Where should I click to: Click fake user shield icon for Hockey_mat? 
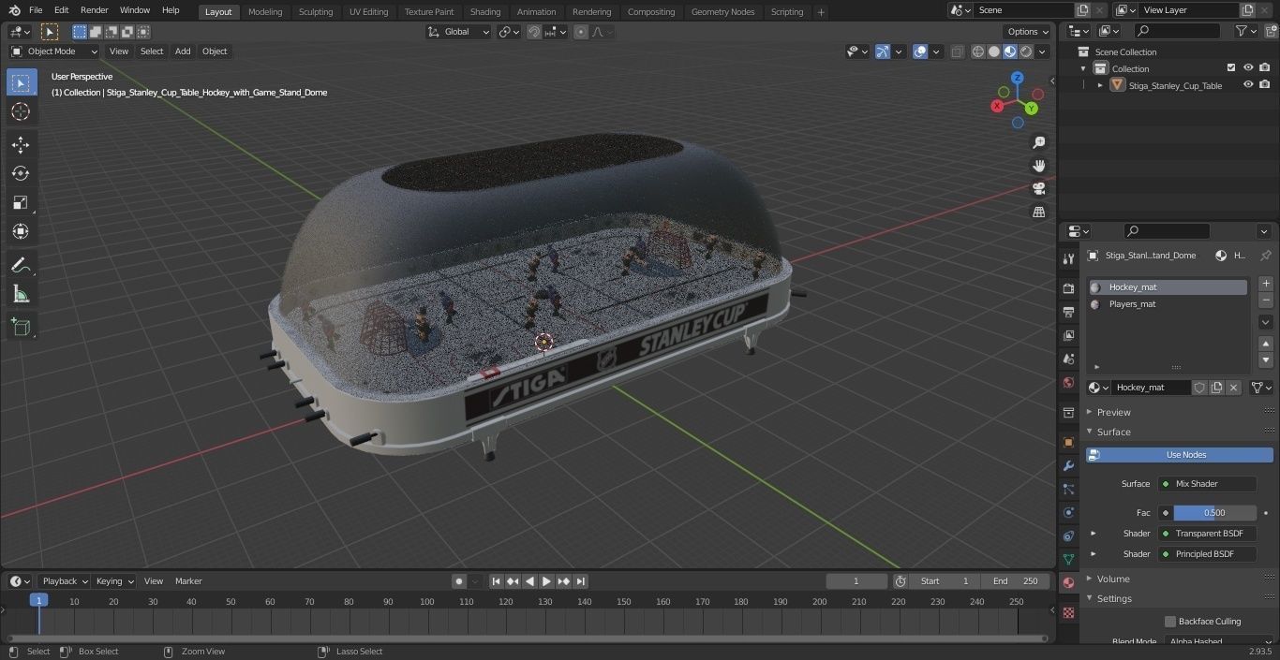(x=1199, y=388)
